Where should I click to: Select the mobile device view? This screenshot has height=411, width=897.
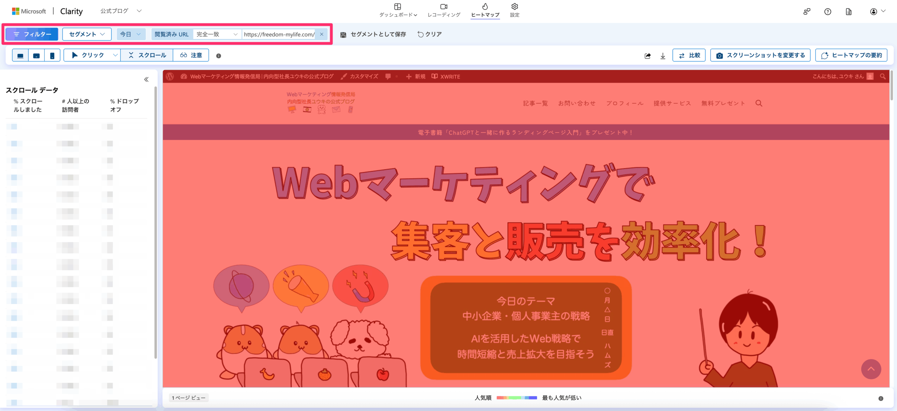tap(52, 55)
